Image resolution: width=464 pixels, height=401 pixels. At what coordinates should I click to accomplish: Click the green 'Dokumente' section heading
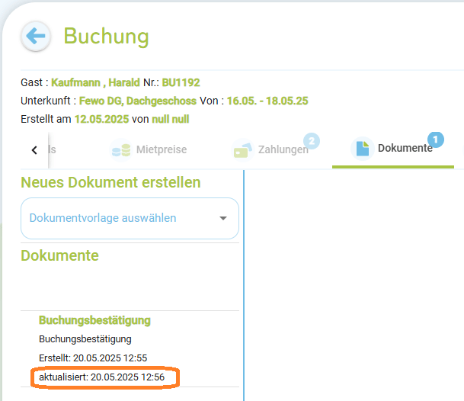coord(59,255)
